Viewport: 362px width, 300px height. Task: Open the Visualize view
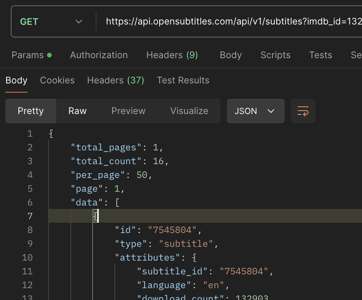189,111
